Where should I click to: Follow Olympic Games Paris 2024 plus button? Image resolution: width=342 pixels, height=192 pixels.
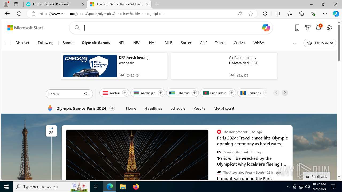tap(112, 108)
